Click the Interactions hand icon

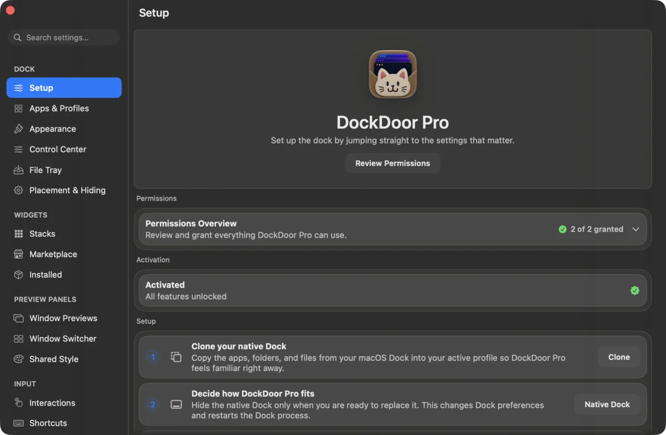tap(19, 403)
